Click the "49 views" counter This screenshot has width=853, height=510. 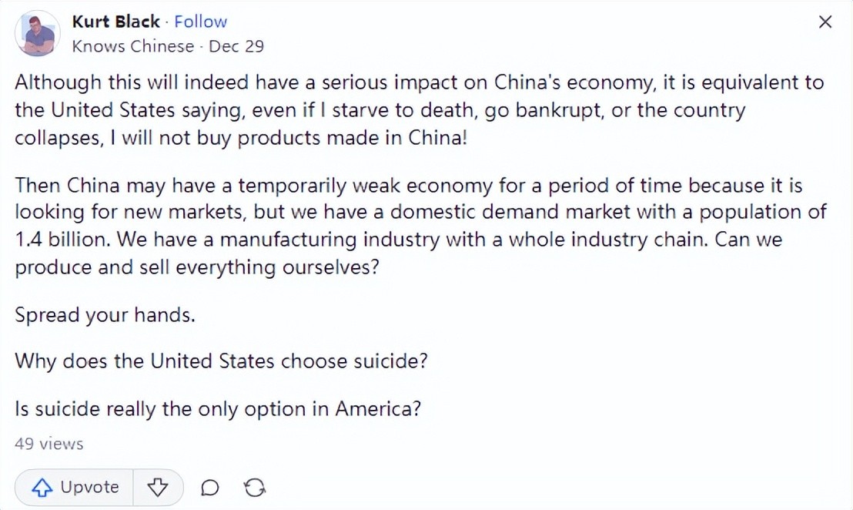[x=49, y=444]
